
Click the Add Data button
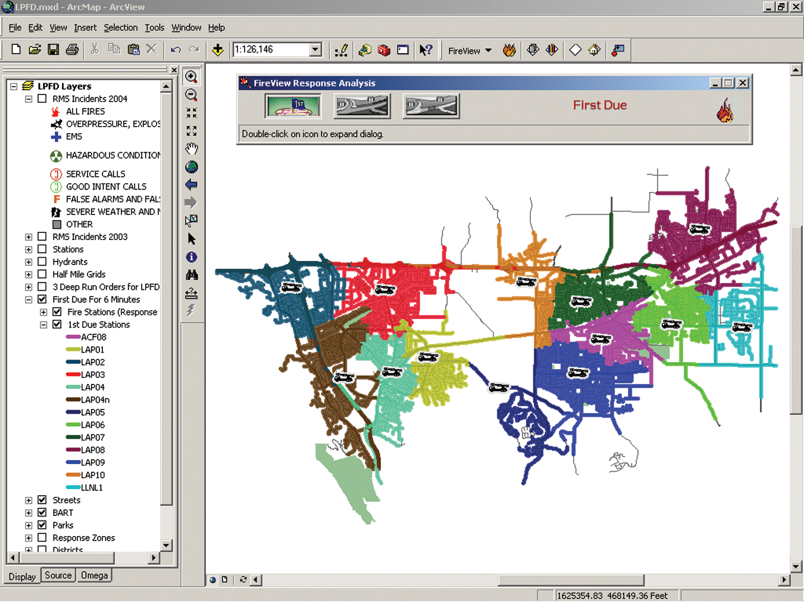pyautogui.click(x=218, y=50)
